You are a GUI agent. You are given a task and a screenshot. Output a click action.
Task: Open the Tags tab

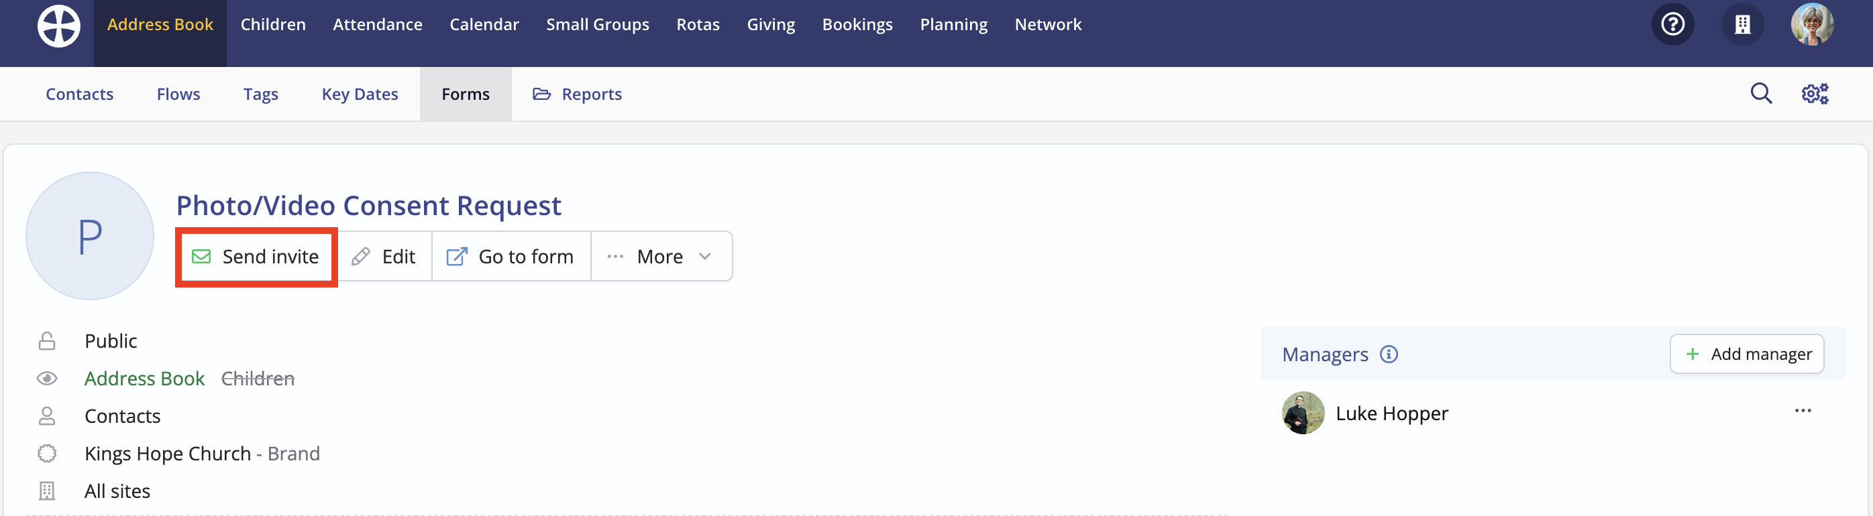point(260,94)
